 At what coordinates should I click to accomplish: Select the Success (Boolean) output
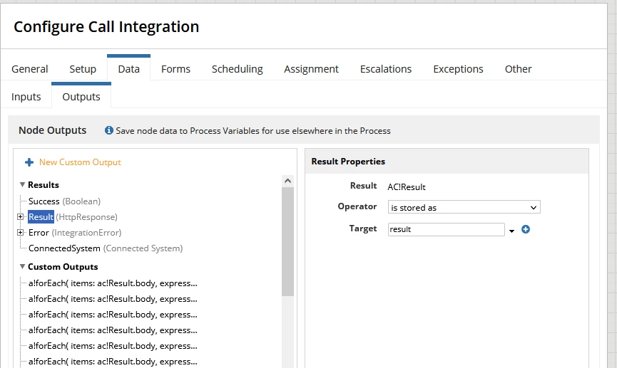point(64,201)
